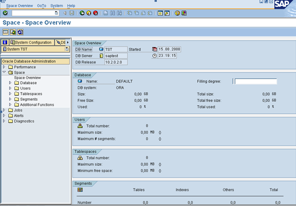296x206 pixels.
Task: Click the blue information 'i' button
Action: click(5, 42)
